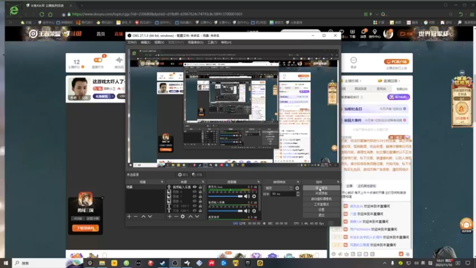
Task: Move the selected source up
Action: (190, 216)
